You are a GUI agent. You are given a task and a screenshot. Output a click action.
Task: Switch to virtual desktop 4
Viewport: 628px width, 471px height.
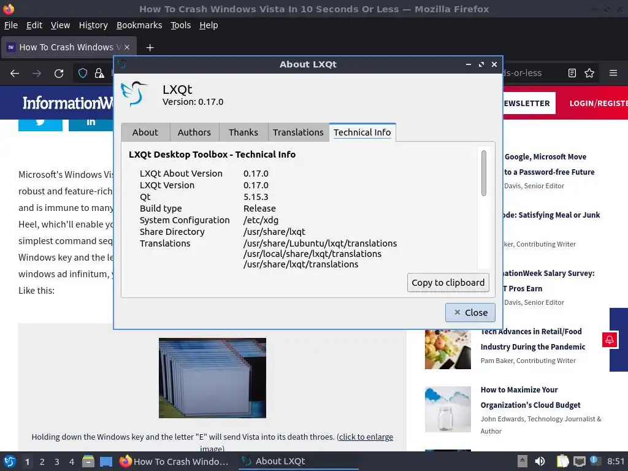click(72, 462)
